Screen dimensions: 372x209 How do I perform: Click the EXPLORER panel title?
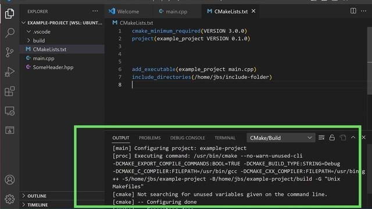coord(37,12)
